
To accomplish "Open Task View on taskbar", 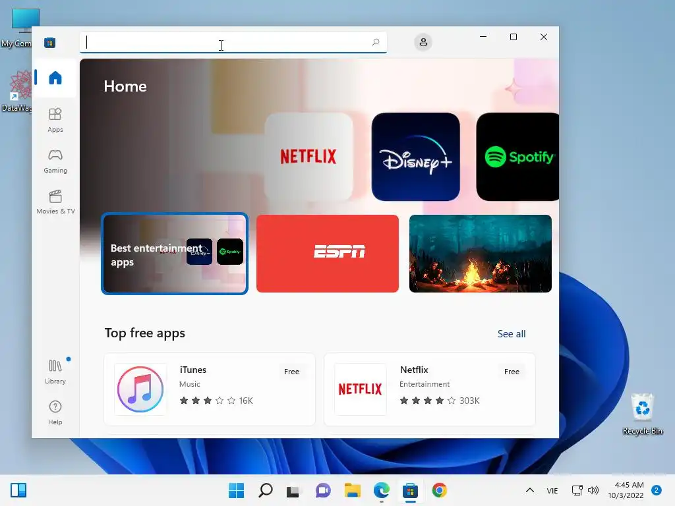I will point(293,490).
